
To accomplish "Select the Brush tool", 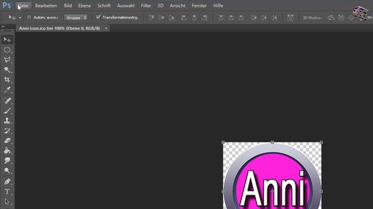I will pos(7,111).
